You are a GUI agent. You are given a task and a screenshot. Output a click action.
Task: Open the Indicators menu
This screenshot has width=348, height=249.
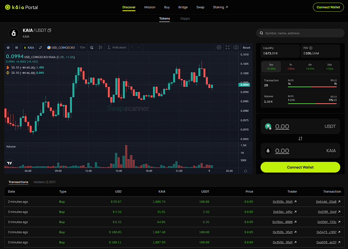117,47
